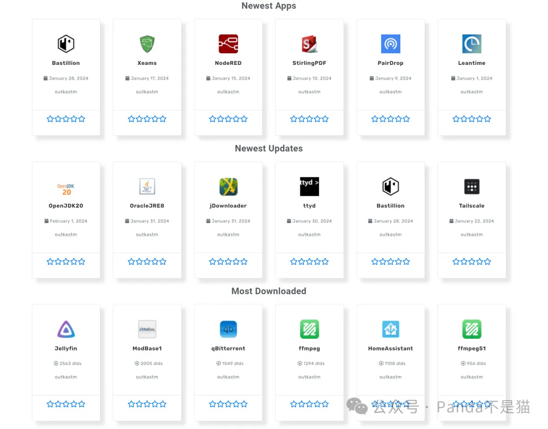This screenshot has height=429, width=548.
Task: Click the star rating under ttyd
Action: (x=310, y=261)
